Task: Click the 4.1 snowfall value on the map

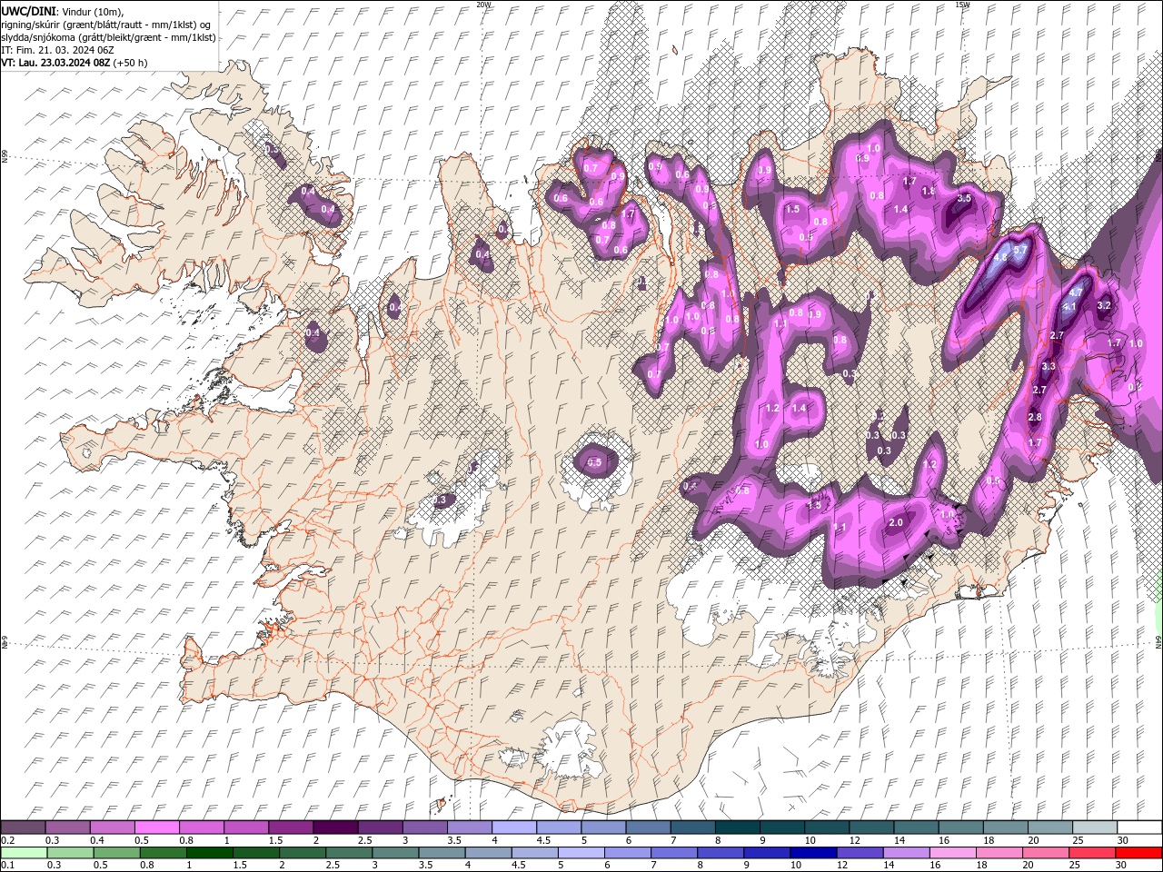Action: pyautogui.click(x=1069, y=307)
